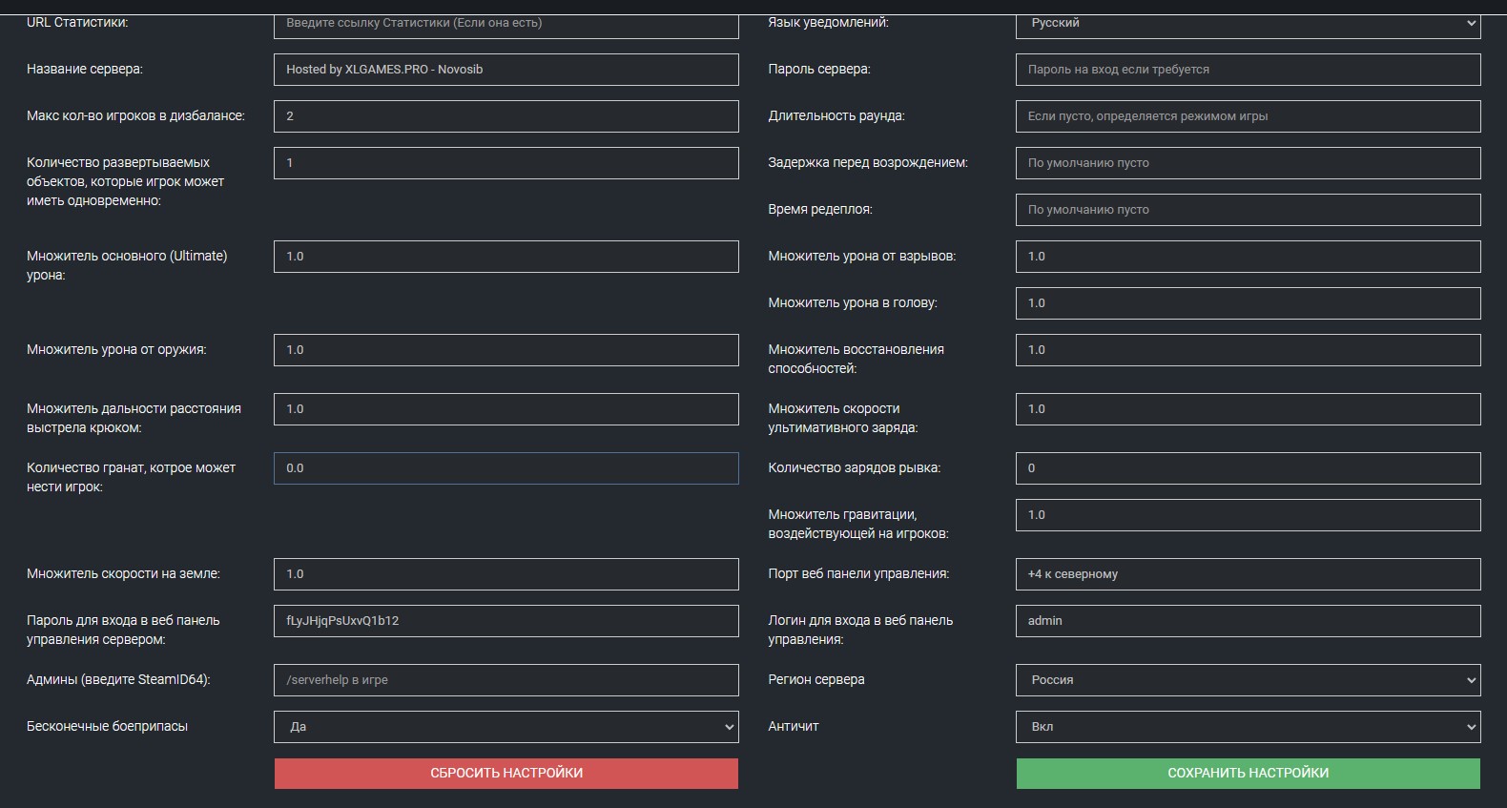Select the Множитель скорости на земле field

(506, 574)
